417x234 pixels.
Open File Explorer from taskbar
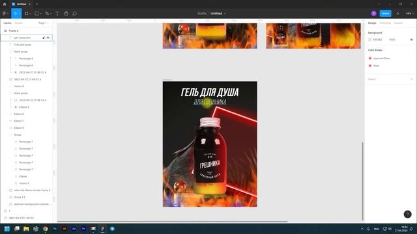(x=26, y=229)
